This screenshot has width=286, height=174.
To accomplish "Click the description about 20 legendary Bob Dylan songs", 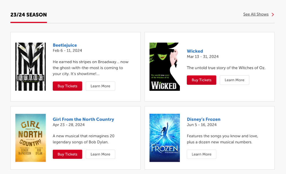I will (83, 139).
